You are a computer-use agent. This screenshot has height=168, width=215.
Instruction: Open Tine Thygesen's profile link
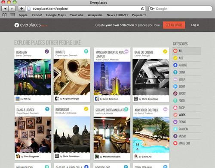31,156
